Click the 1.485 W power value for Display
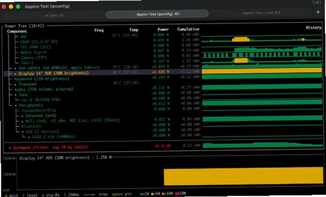 [161, 72]
